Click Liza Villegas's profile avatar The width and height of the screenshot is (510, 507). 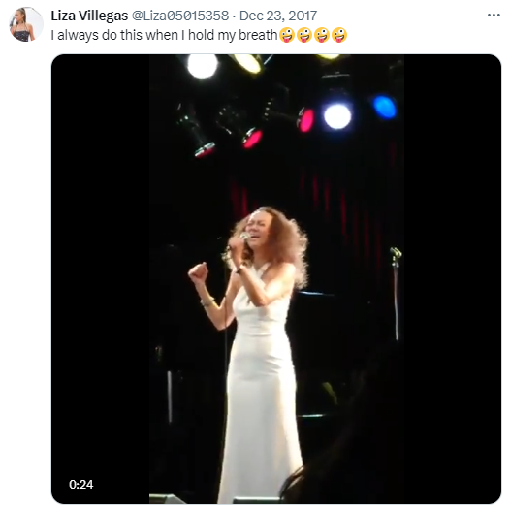[26, 24]
